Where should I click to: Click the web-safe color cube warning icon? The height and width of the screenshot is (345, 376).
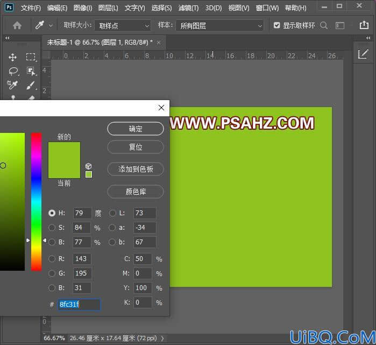[88, 166]
